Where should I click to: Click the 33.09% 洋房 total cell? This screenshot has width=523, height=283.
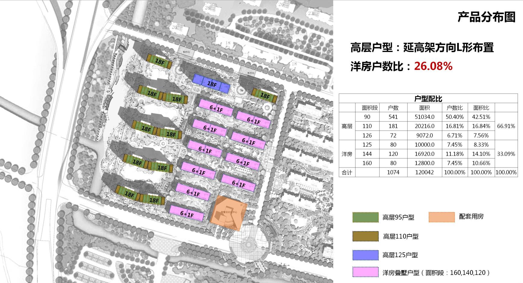pyautogui.click(x=506, y=154)
